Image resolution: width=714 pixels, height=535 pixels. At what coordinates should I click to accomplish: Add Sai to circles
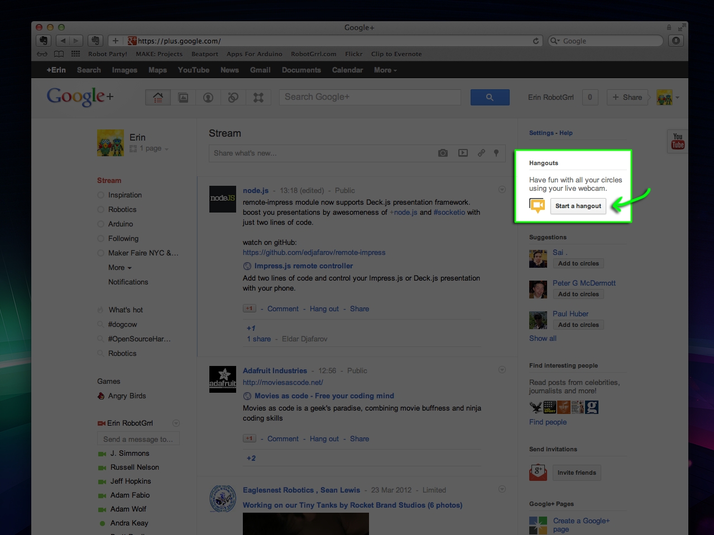(578, 263)
